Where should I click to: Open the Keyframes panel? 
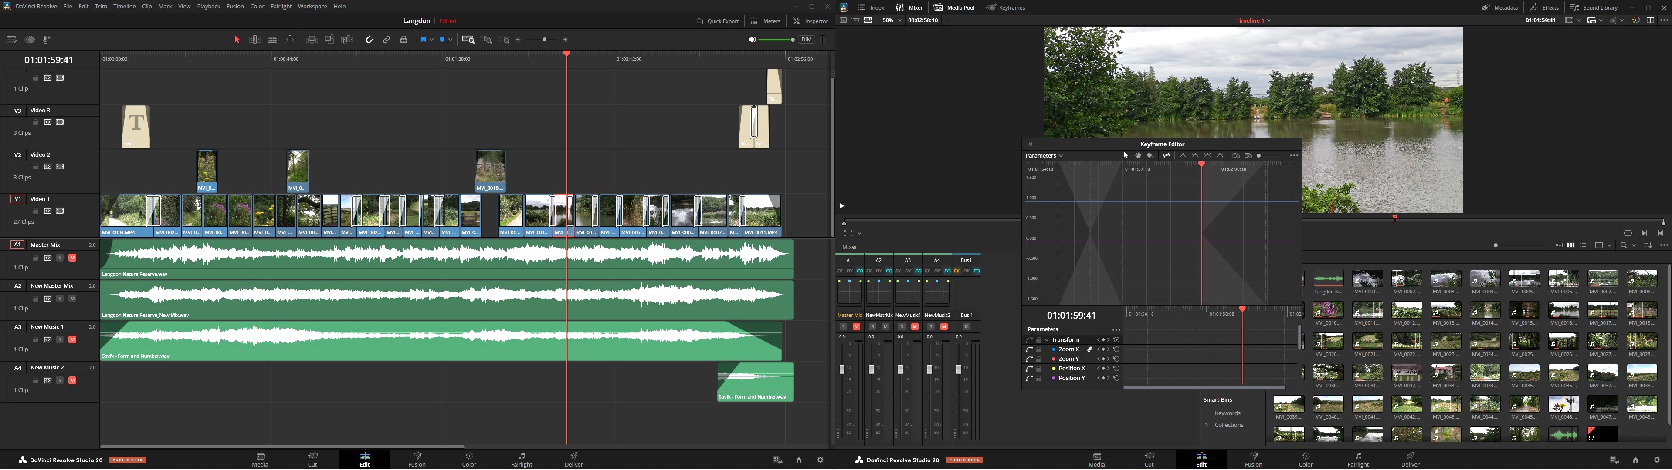tap(1005, 8)
